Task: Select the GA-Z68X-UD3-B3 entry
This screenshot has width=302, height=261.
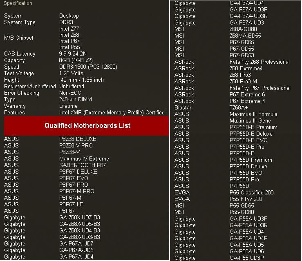Action: [x=80, y=237]
